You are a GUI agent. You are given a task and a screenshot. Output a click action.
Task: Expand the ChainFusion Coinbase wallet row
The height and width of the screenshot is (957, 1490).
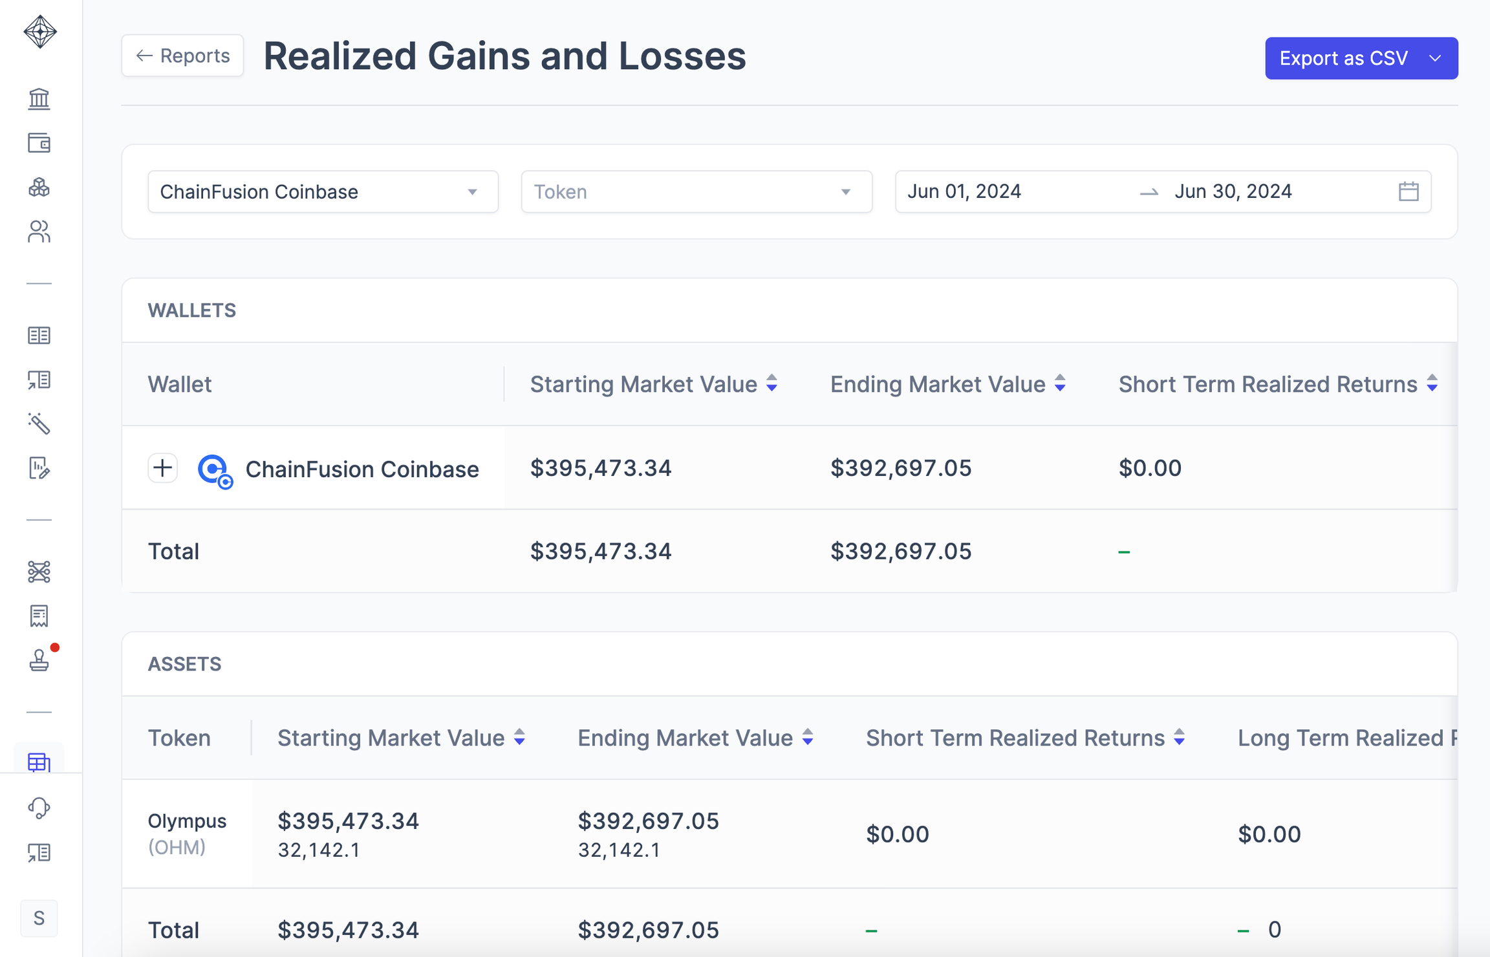tap(163, 468)
